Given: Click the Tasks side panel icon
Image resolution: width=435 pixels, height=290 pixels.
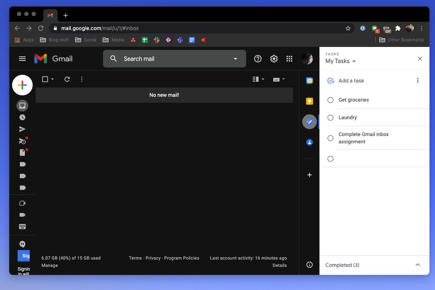Looking at the screenshot, I should [x=309, y=122].
